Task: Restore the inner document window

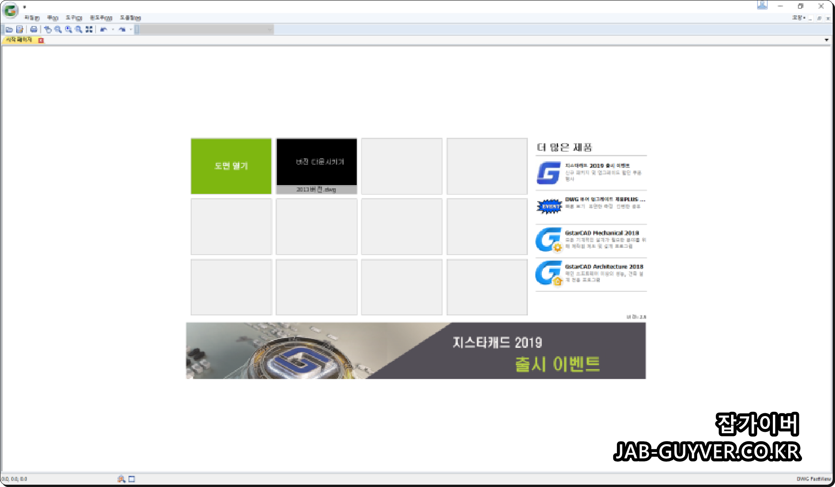Action: [x=819, y=19]
